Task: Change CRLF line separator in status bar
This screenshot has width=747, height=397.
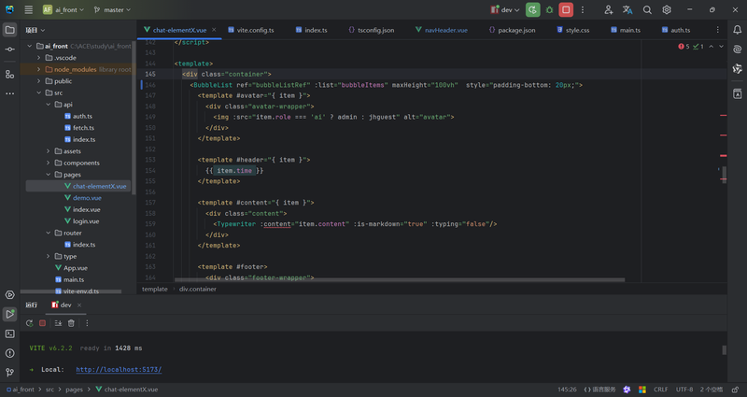Action: (660, 390)
